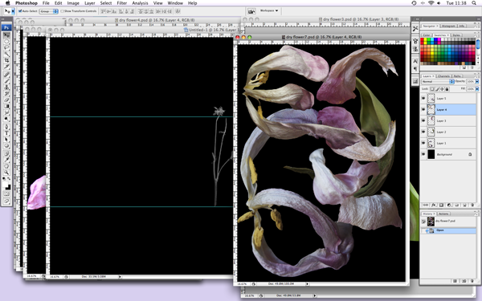
Task: Open the Auto-Select Group dropdown
Action: (x=48, y=11)
